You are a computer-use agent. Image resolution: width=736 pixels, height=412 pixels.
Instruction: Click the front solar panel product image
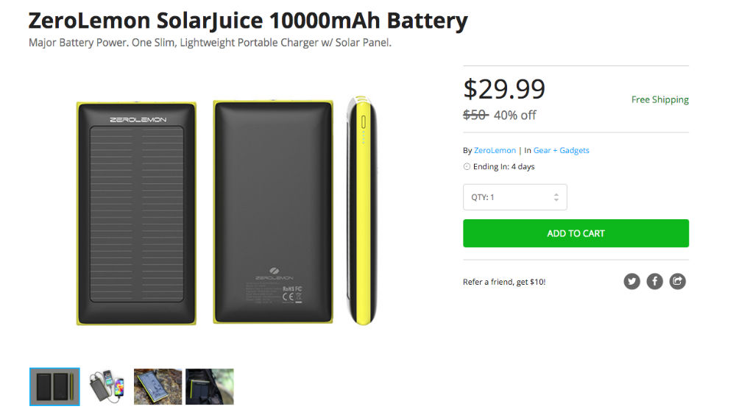(x=137, y=213)
